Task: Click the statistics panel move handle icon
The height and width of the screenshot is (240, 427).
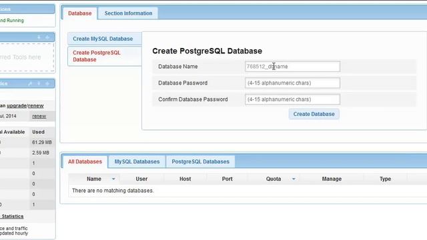Action: [x=47, y=83]
